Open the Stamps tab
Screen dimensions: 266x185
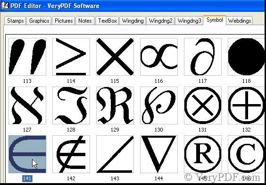tap(15, 21)
